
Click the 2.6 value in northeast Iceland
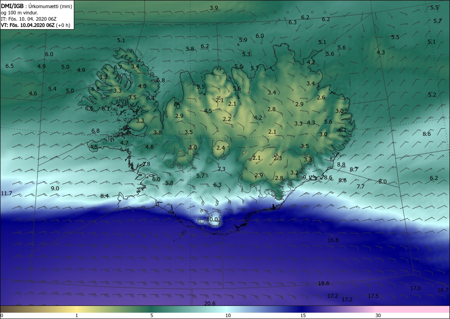pos(321,98)
